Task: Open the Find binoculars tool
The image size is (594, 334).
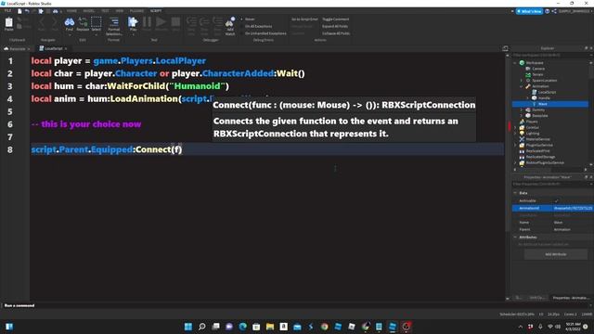Action: click(70, 22)
